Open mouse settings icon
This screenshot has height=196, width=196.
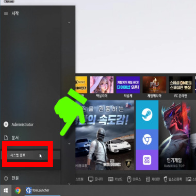point(134,179)
